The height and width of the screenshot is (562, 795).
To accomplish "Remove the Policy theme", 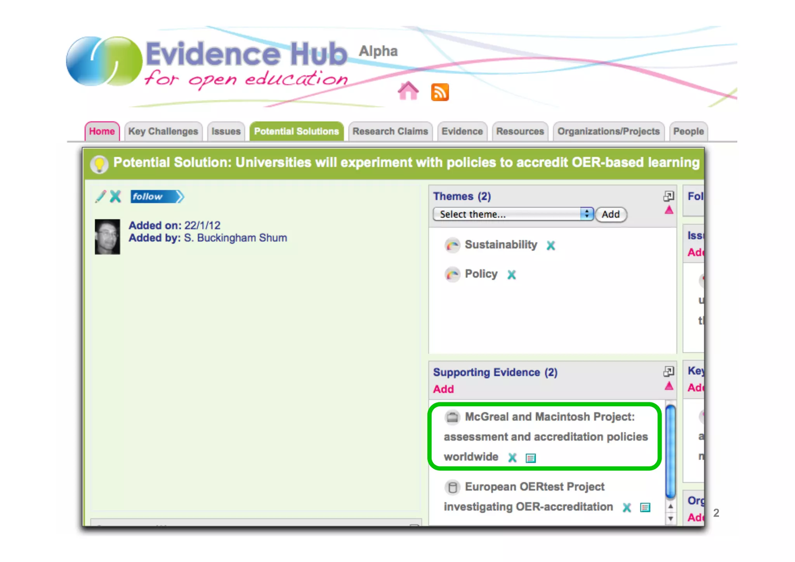I will coord(511,275).
